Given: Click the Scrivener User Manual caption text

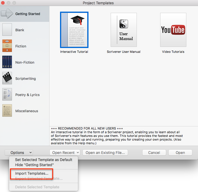Looking at the screenshot, I should point(124,52).
